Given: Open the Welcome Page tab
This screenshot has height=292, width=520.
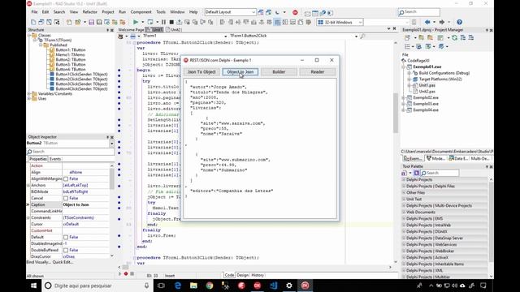Looking at the screenshot, I should pos(131,30).
